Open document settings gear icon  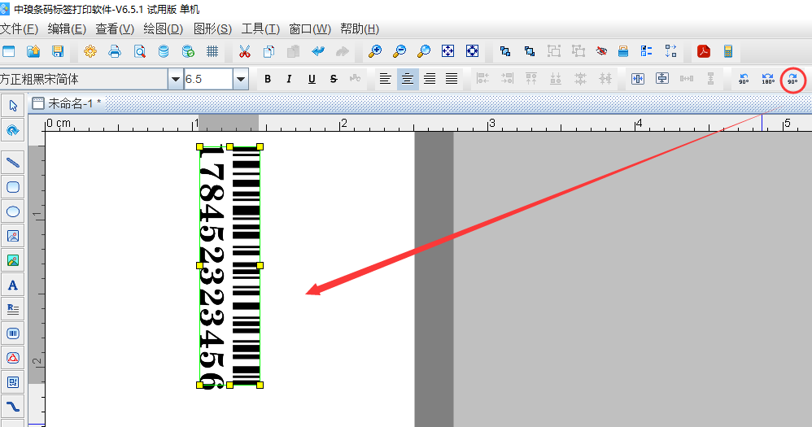(90, 51)
